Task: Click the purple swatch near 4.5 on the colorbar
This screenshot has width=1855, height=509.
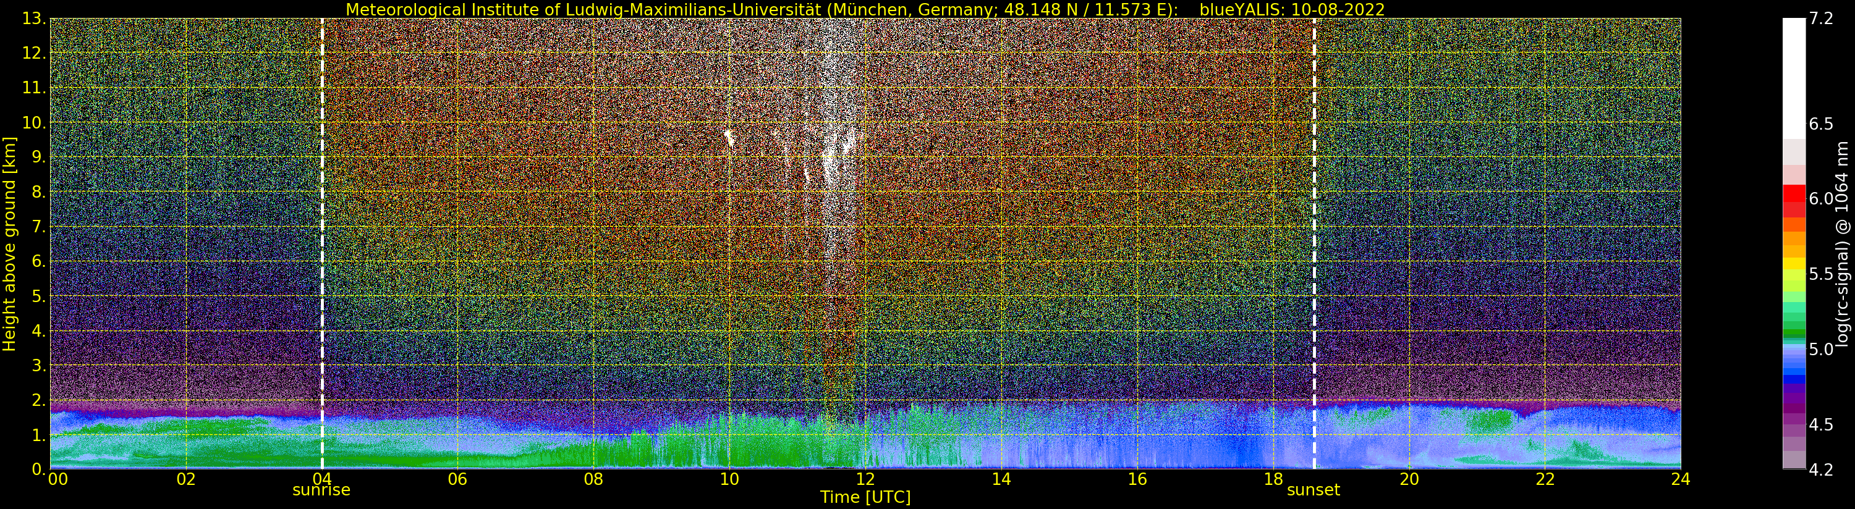Action: (x=1794, y=418)
